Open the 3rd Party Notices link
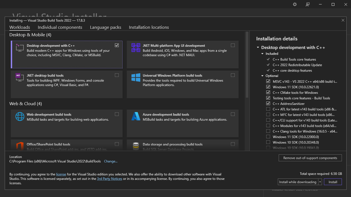This screenshot has height=197, width=351. click(x=109, y=179)
